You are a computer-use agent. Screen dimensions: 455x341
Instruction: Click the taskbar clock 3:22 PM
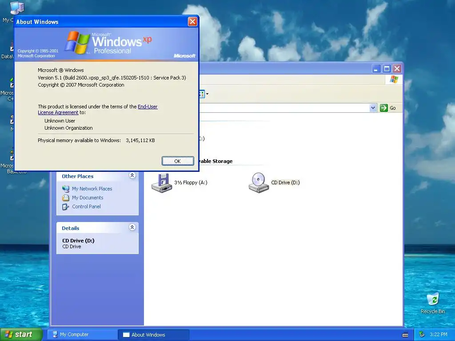[x=438, y=334]
